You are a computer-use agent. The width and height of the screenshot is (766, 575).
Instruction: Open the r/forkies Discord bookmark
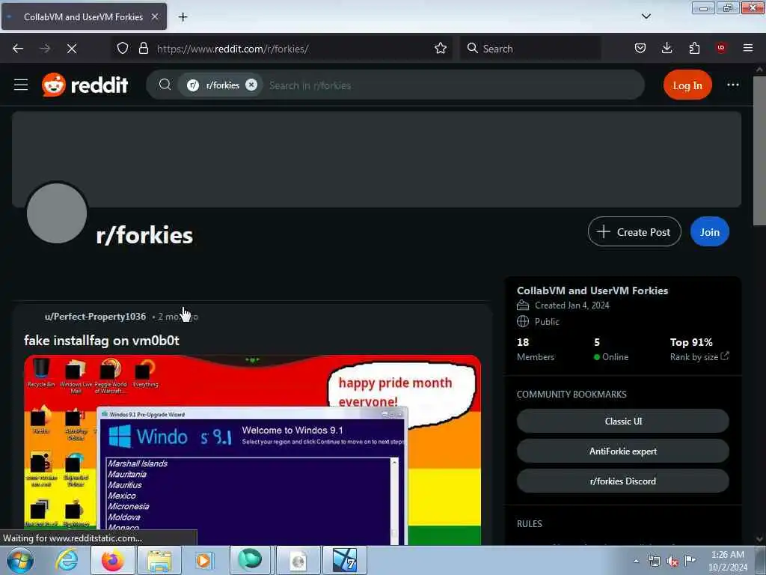click(x=623, y=481)
